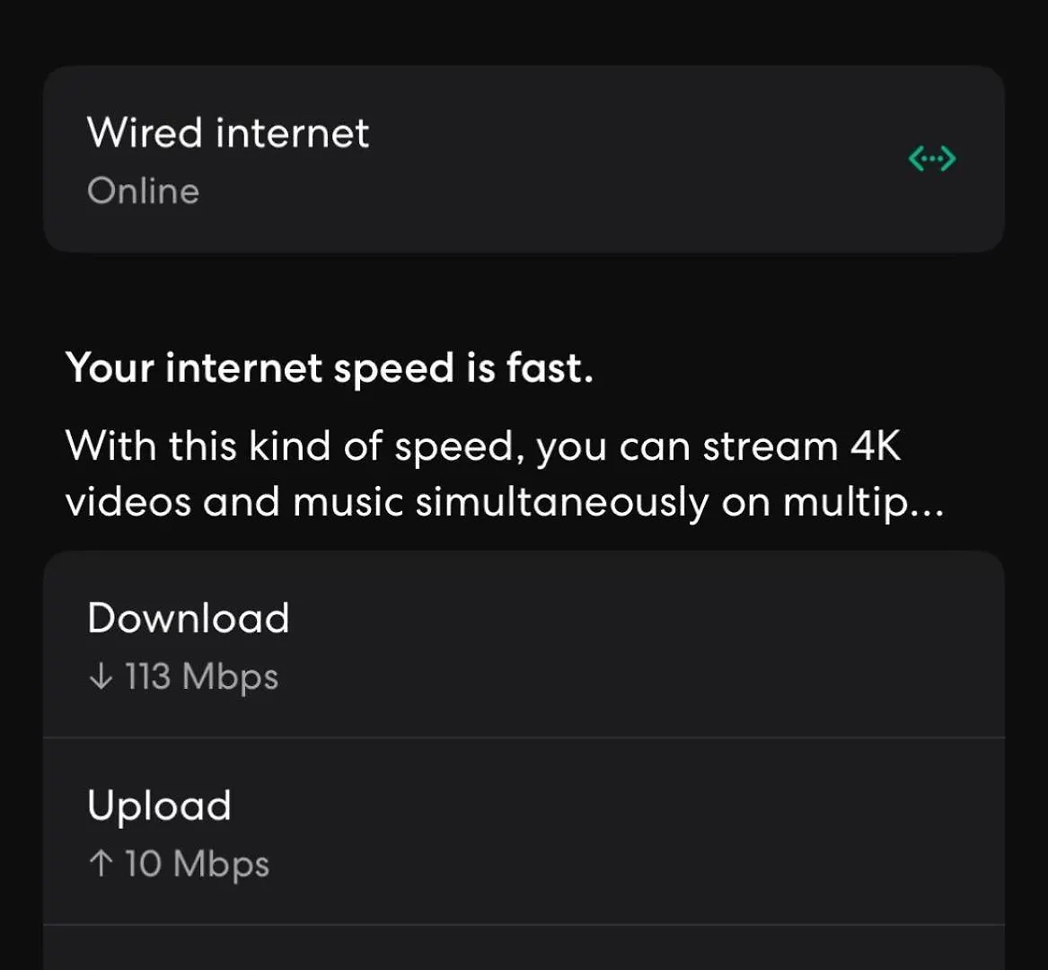
Task: Tap the "videos and music simultaneously" line
Action: click(386, 503)
